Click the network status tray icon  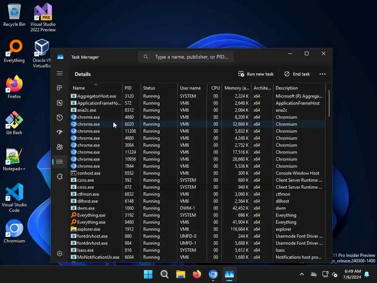tap(325, 274)
